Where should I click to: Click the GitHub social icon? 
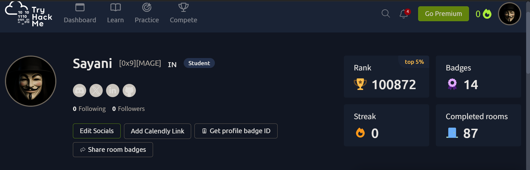click(129, 90)
